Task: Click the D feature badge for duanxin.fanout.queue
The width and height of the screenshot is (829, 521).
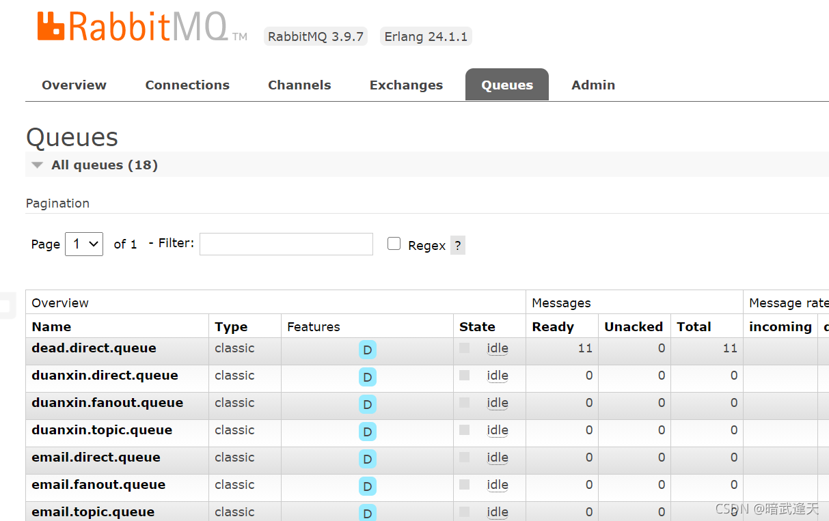Action: click(x=368, y=404)
